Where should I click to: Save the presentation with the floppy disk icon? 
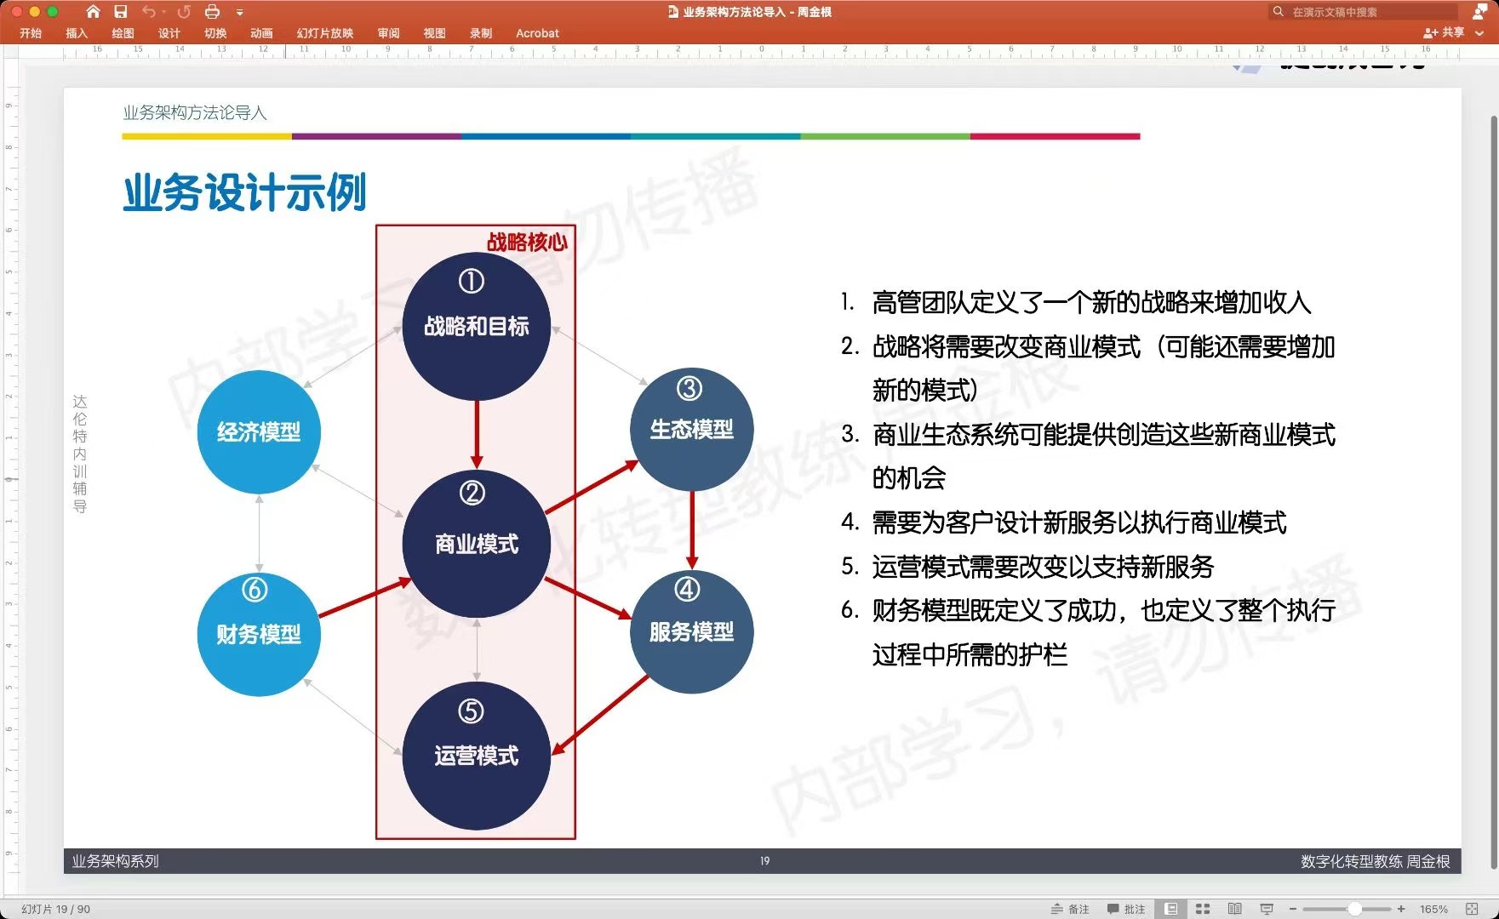121,12
